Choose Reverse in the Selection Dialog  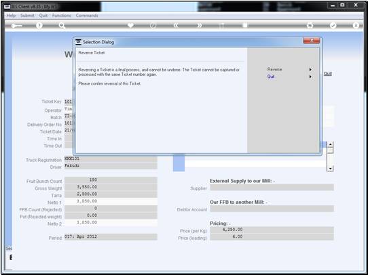click(274, 69)
